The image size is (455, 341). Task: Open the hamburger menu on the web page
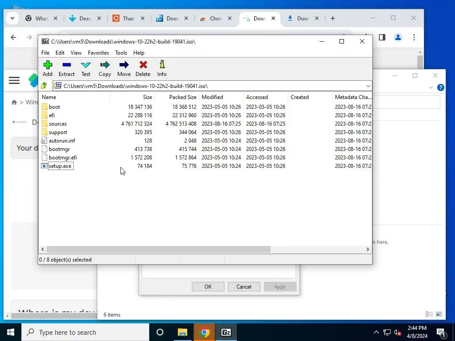pos(14,80)
